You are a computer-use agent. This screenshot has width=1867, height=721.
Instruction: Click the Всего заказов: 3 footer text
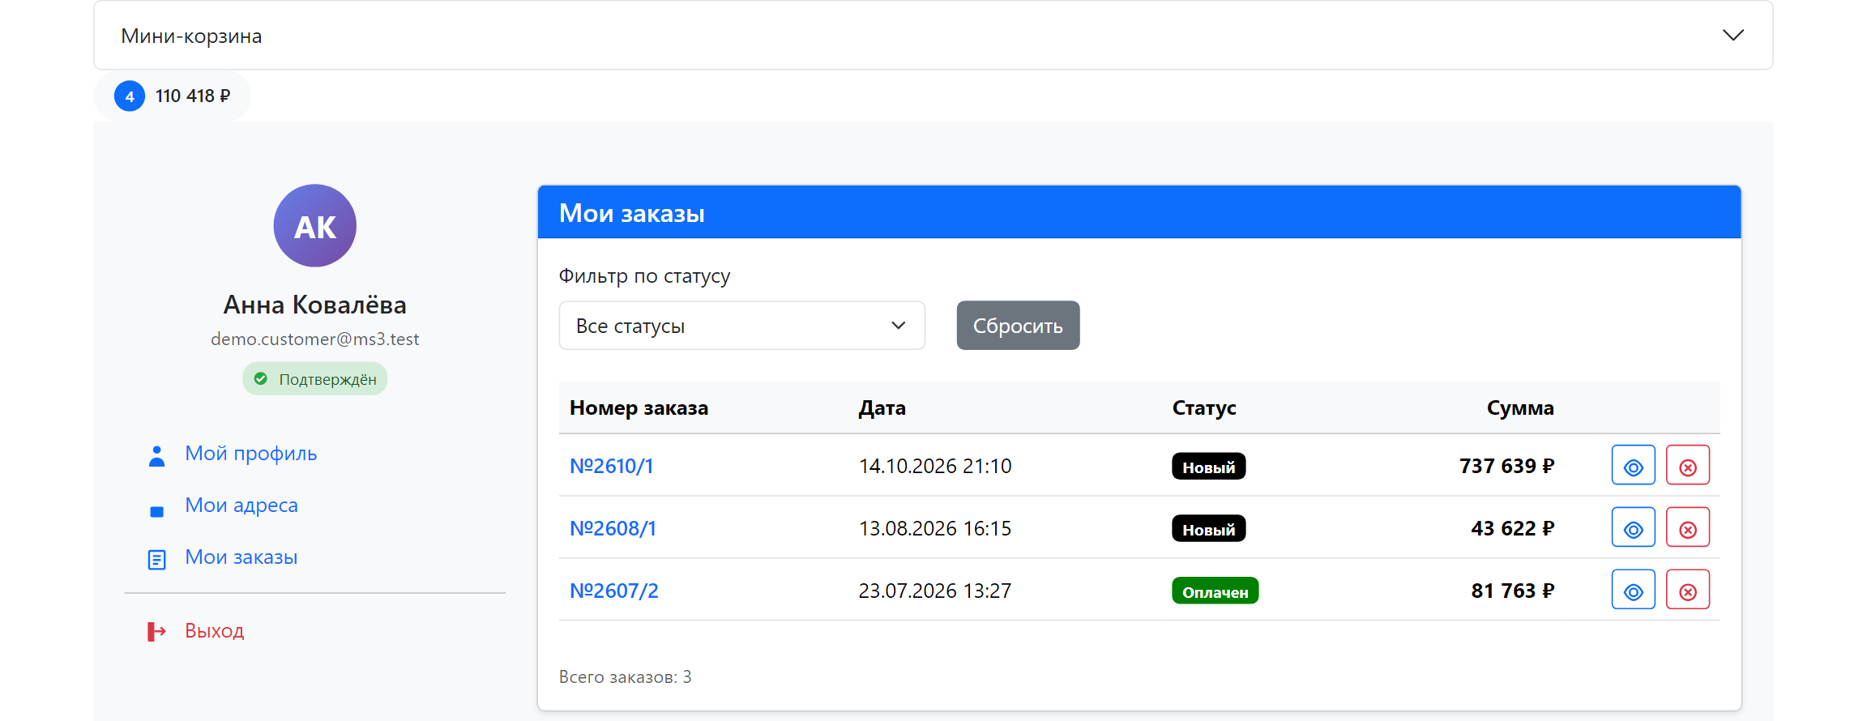[x=626, y=677]
